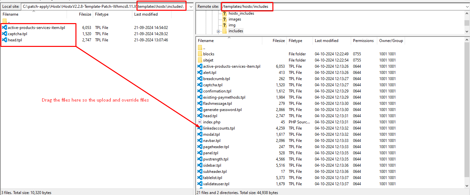Sort local files by Filesize column
The height and width of the screenshot is (195, 470).
click(x=85, y=14)
